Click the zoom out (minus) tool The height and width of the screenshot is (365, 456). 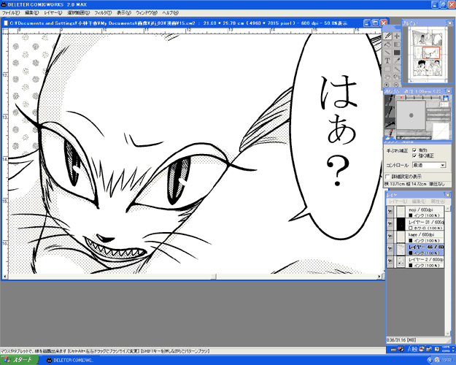(395, 85)
